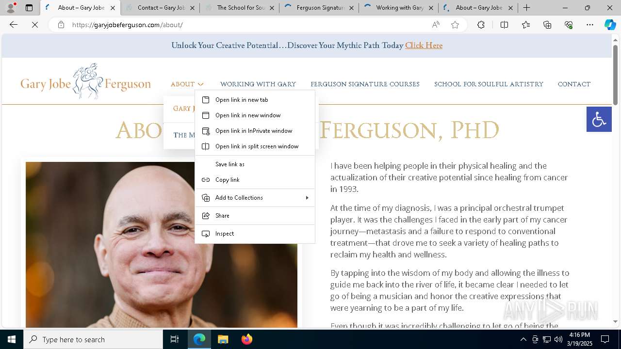Choose Open link in split screen window
621x349 pixels.
255,146
